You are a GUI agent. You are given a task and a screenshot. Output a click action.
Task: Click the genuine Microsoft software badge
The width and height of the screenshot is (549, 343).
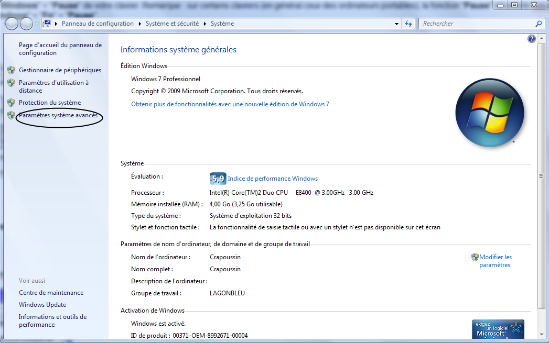coord(498,329)
